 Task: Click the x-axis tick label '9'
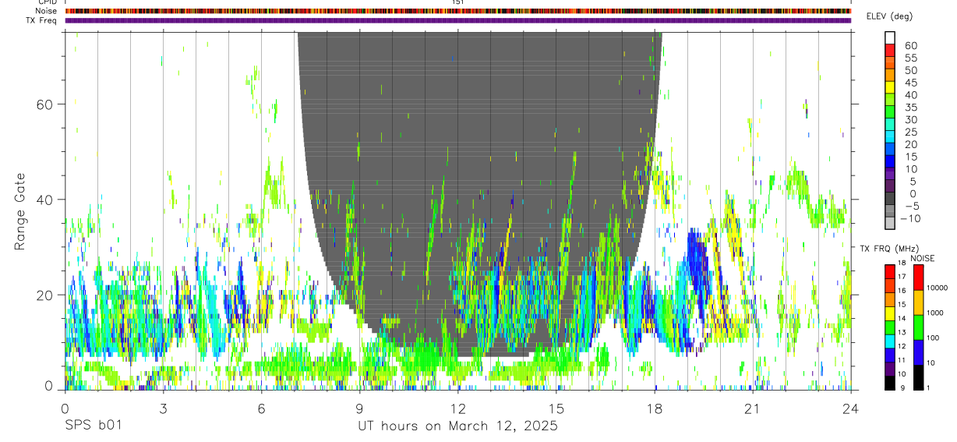(359, 409)
